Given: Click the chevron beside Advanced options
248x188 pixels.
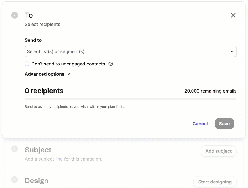Looking at the screenshot, I should tap(69, 74).
